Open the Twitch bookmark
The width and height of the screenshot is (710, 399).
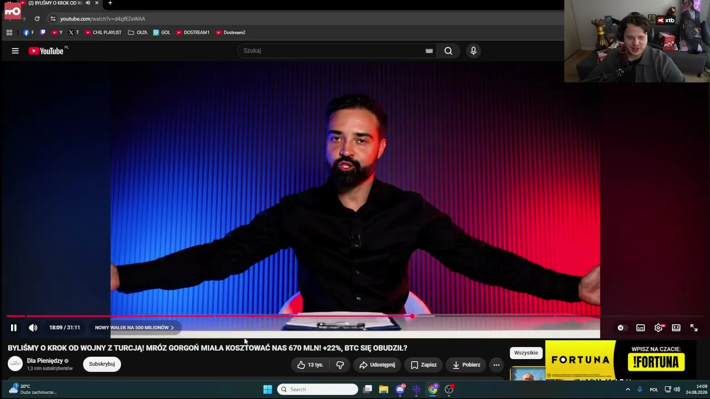coord(43,33)
